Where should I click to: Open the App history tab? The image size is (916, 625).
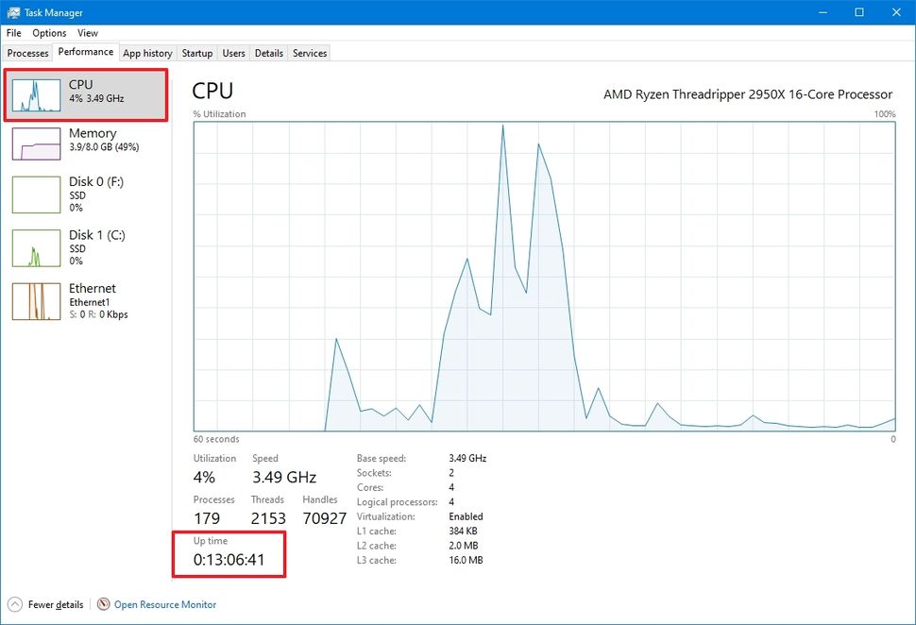146,53
